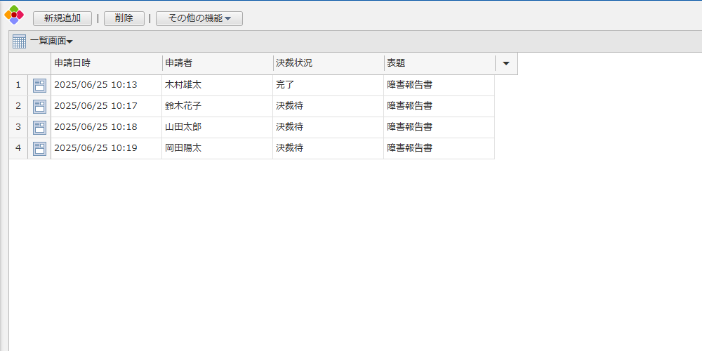
Task: Click applicant 鈴木花子 cell
Action: [183, 107]
